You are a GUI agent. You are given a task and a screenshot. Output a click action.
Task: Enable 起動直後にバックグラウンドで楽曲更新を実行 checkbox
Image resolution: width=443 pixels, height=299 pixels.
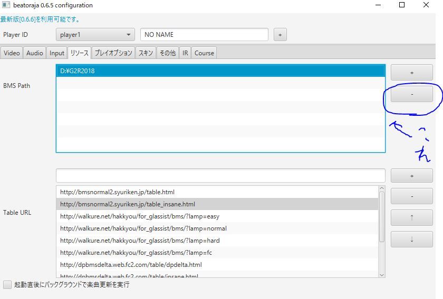(x=7, y=285)
